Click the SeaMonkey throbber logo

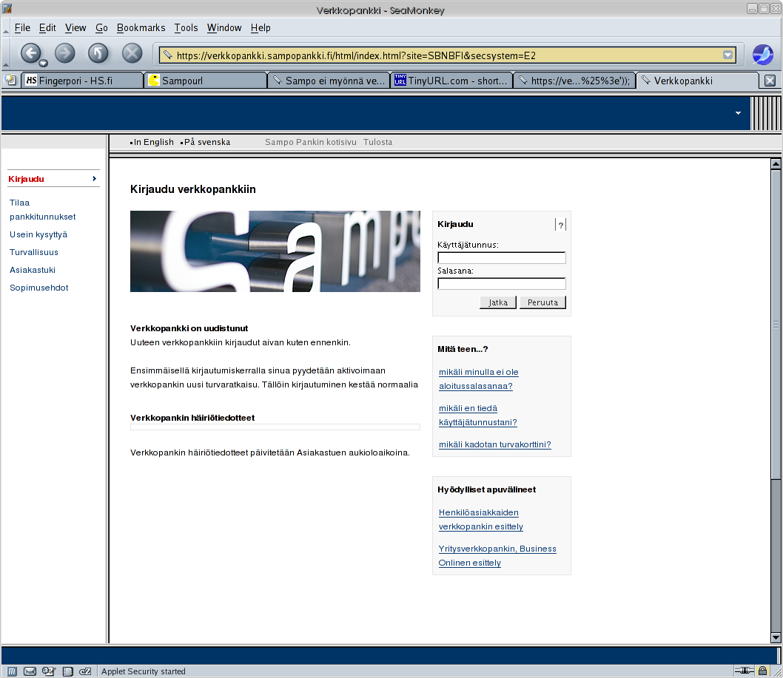(x=762, y=55)
